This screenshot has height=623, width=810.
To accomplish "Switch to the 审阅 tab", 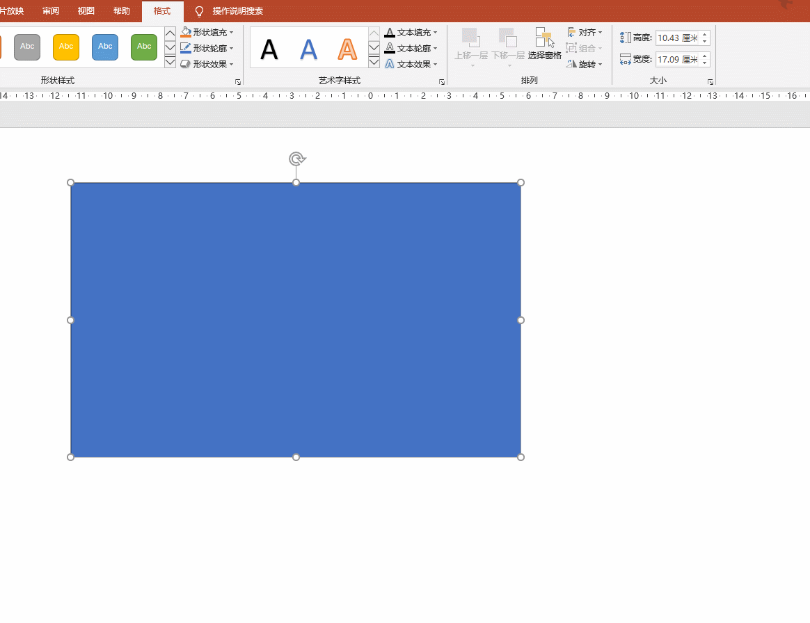I will click(51, 11).
